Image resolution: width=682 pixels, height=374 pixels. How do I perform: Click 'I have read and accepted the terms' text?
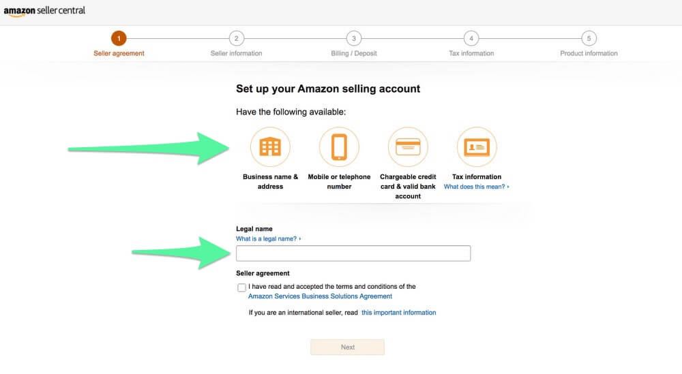(332, 287)
